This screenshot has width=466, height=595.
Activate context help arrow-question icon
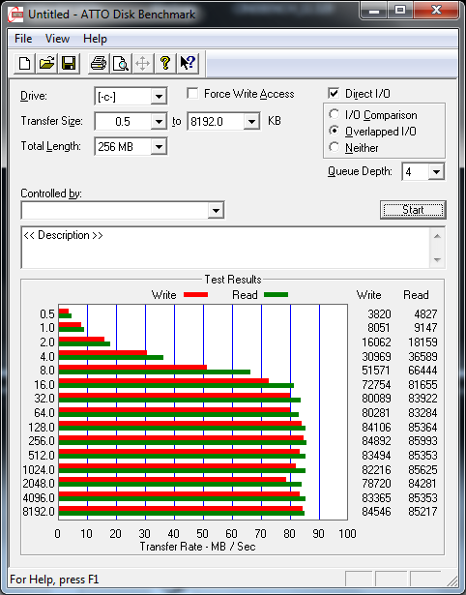coord(188,63)
